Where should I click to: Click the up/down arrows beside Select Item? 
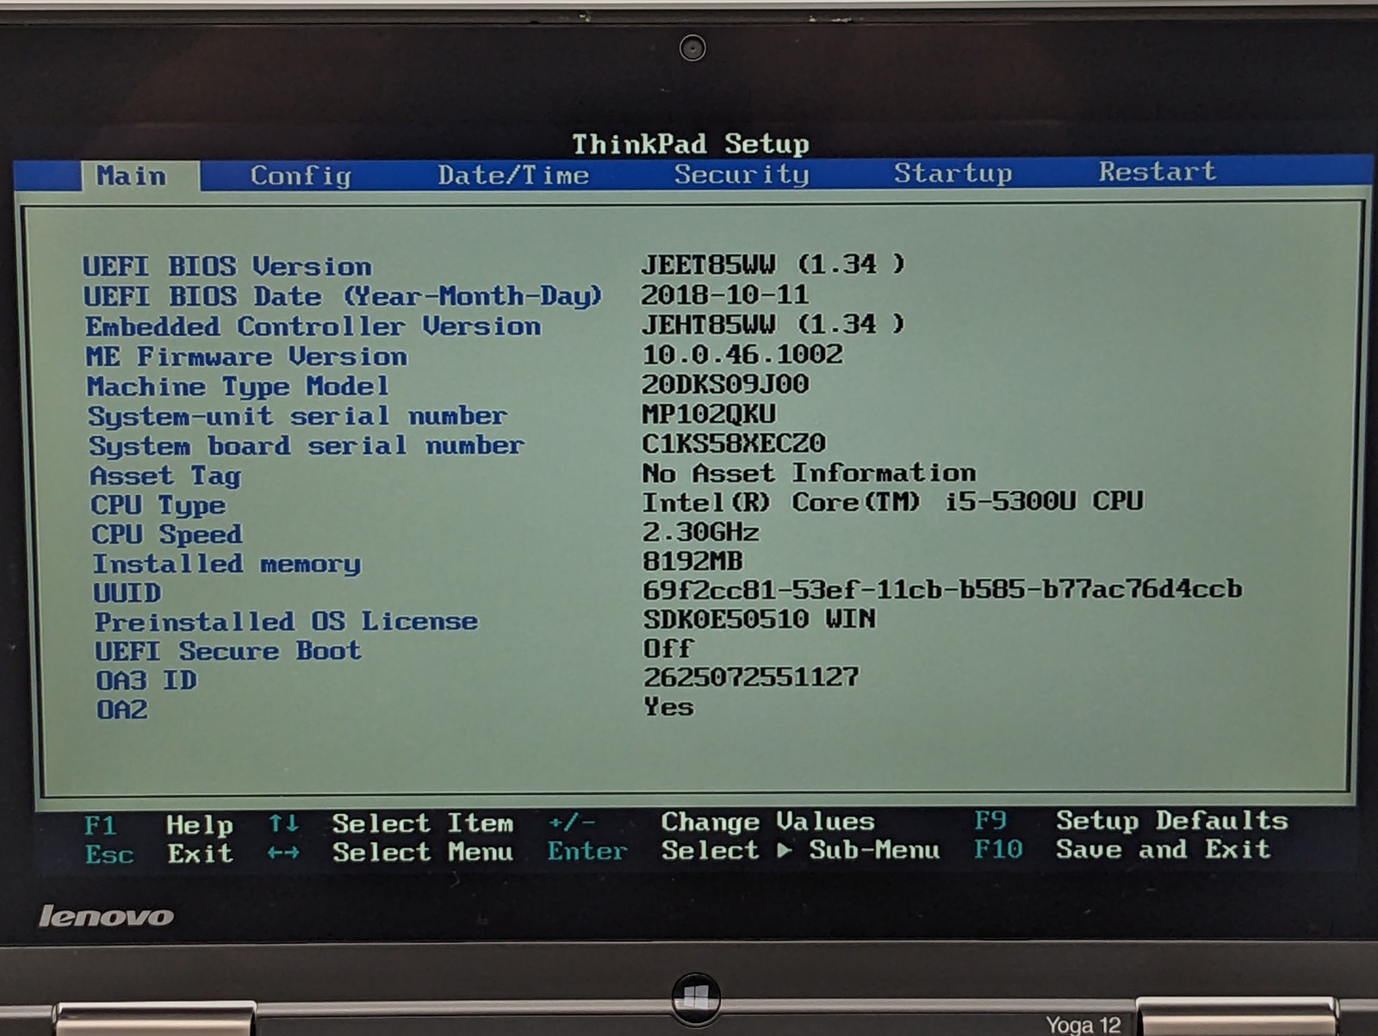(283, 824)
